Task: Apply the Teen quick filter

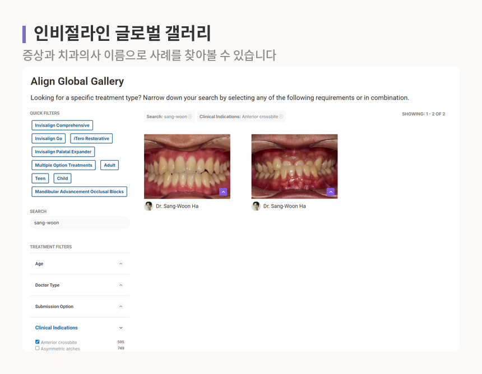Action: (40, 179)
